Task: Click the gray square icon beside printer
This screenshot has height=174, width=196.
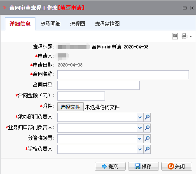Action: (175, 36)
